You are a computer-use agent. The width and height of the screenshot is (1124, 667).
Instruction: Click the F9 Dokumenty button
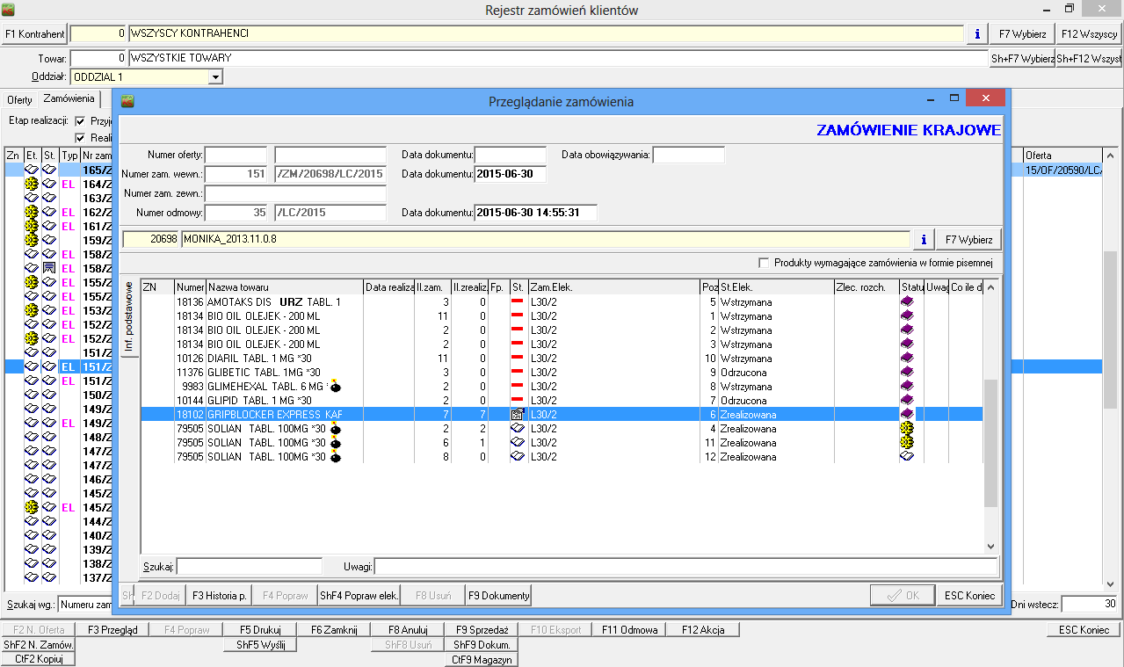[498, 596]
